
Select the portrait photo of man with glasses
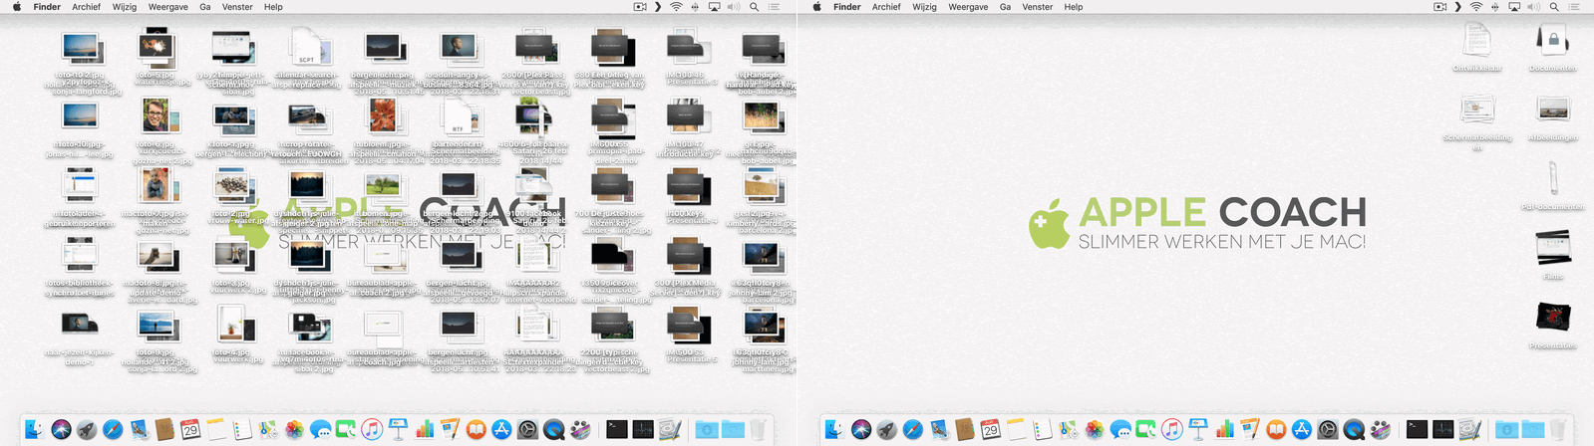(156, 117)
